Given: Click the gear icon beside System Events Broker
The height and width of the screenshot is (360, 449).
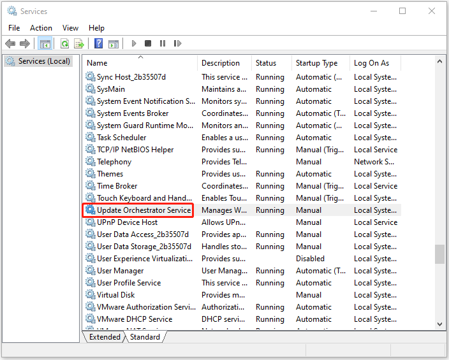Looking at the screenshot, I should (x=91, y=113).
